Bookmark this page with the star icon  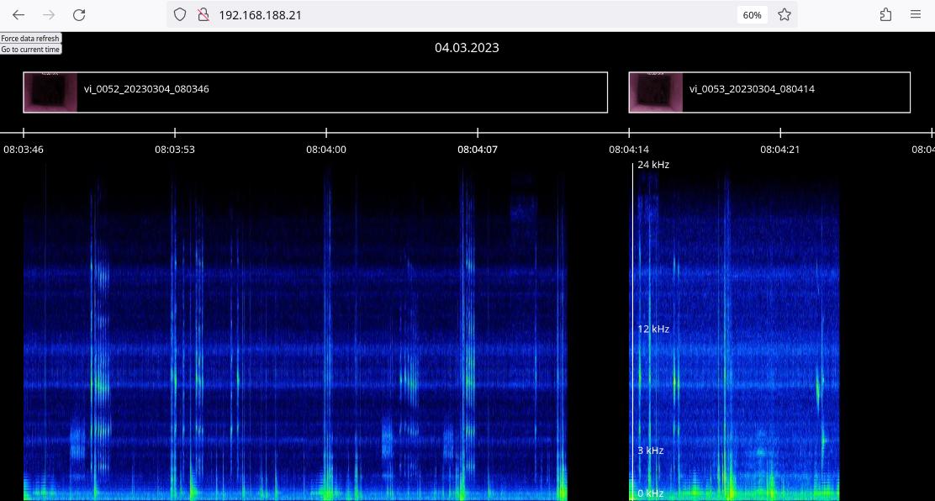click(784, 14)
